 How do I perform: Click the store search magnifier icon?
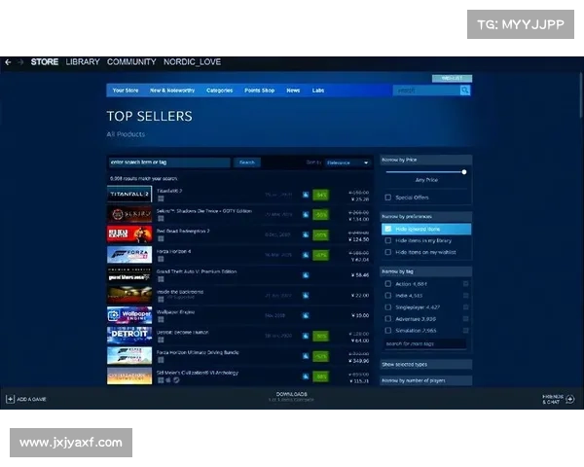click(x=465, y=90)
